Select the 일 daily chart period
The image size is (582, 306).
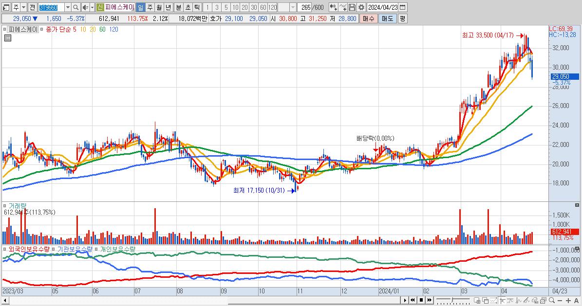[x=141, y=7]
